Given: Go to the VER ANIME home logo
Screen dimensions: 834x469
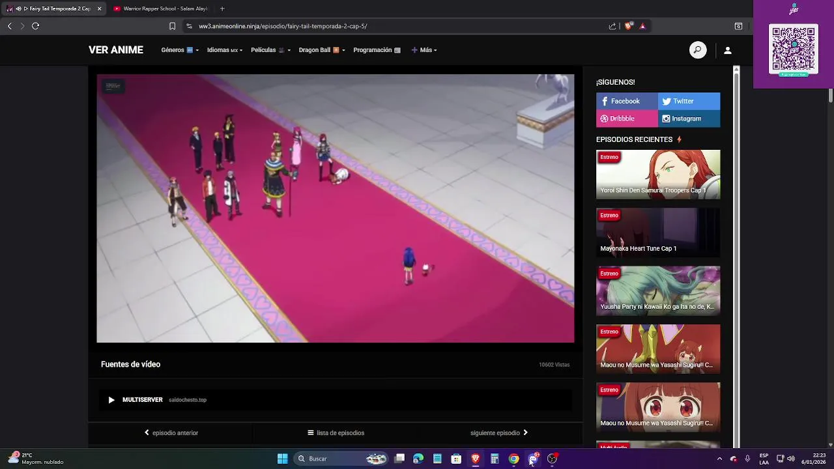Looking at the screenshot, I should [116, 50].
